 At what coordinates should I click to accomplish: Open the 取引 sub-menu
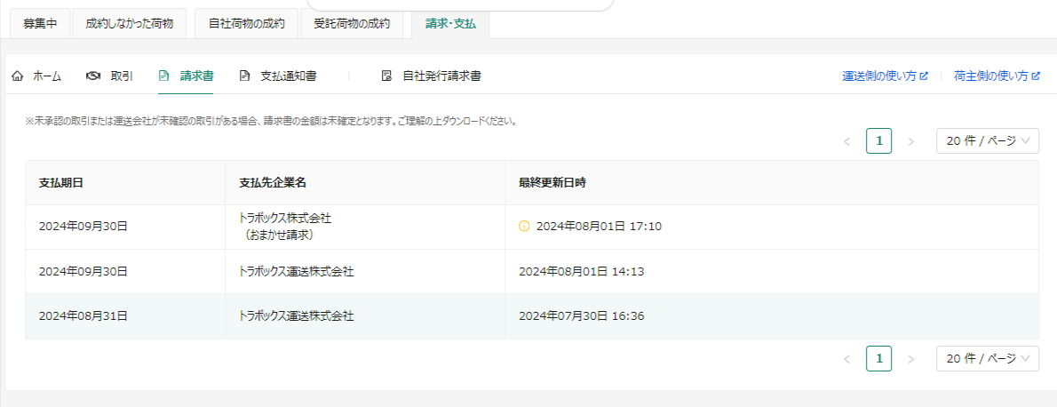[109, 76]
